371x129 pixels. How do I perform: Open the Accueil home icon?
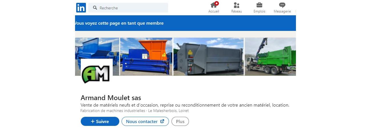coord(213,5)
